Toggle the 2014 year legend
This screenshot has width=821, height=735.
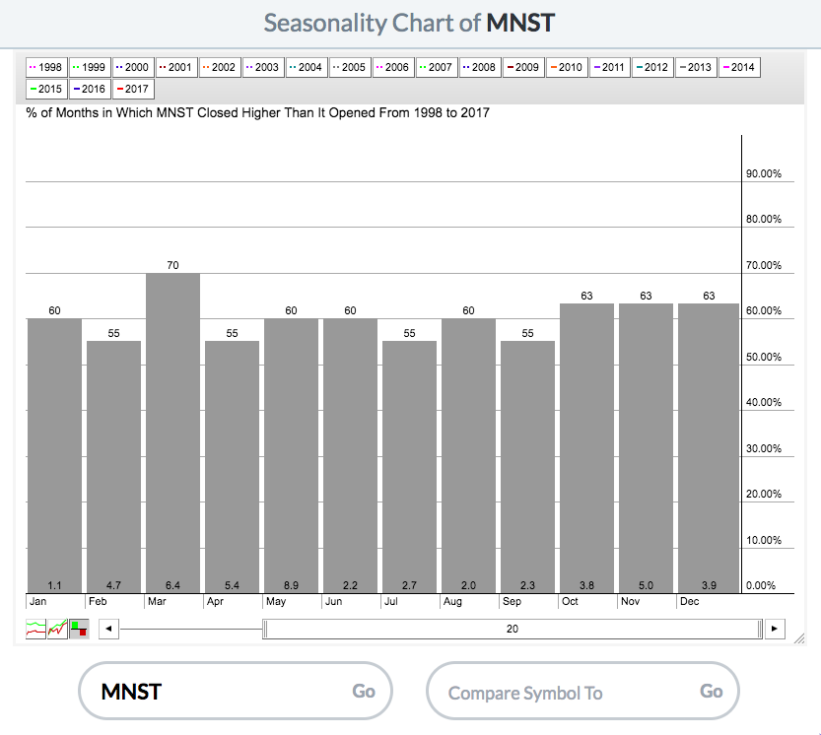pyautogui.click(x=739, y=67)
